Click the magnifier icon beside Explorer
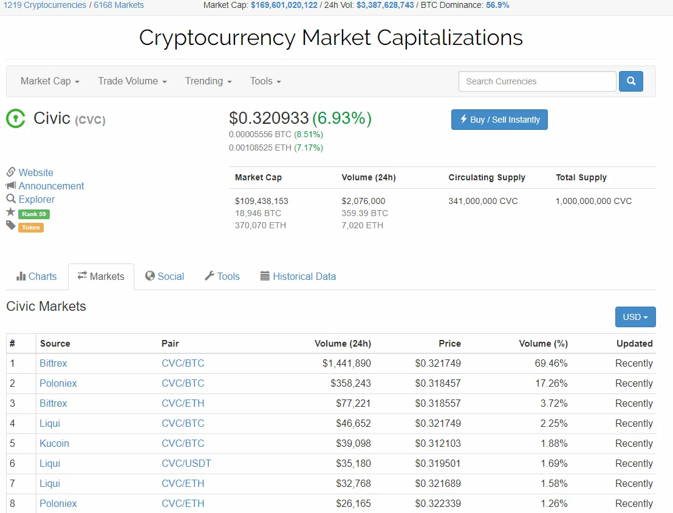 [11, 199]
